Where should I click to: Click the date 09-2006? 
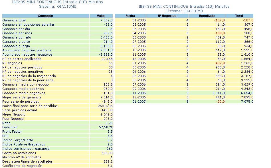(x=139, y=89)
